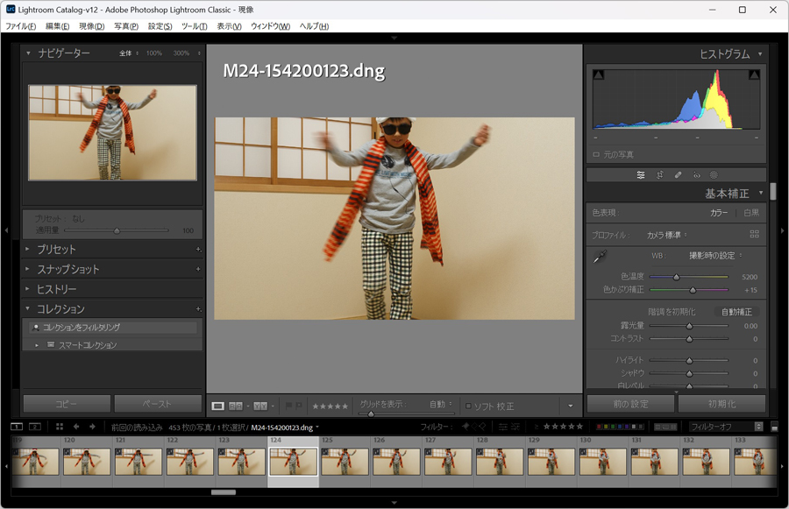The height and width of the screenshot is (509, 789).
Task: Select the Crop overlay tool
Action: pos(659,175)
